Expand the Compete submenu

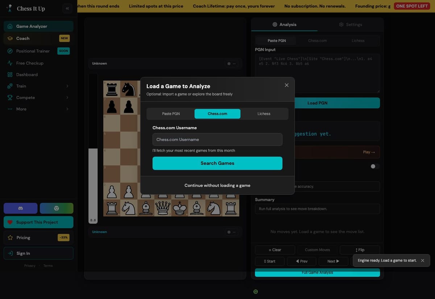38,98
